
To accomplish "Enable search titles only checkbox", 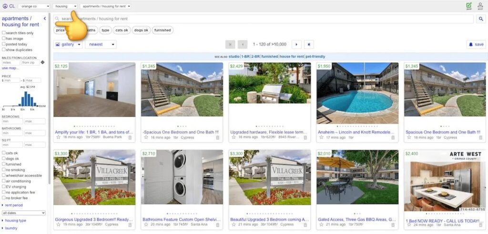I will click(x=4, y=33).
